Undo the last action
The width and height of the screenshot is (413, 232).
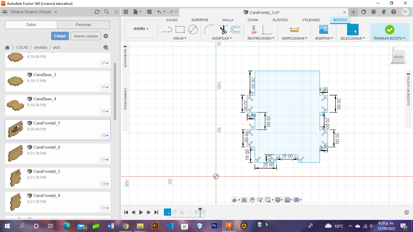[159, 12]
